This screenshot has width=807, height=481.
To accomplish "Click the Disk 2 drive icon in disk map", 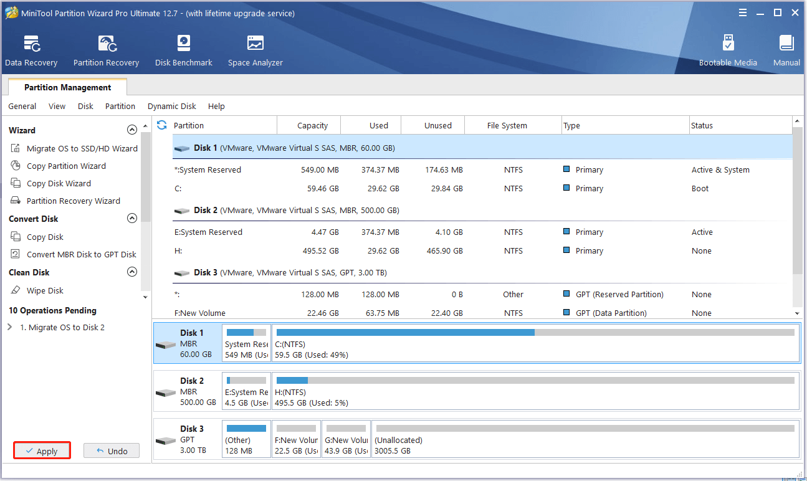I will tap(166, 393).
